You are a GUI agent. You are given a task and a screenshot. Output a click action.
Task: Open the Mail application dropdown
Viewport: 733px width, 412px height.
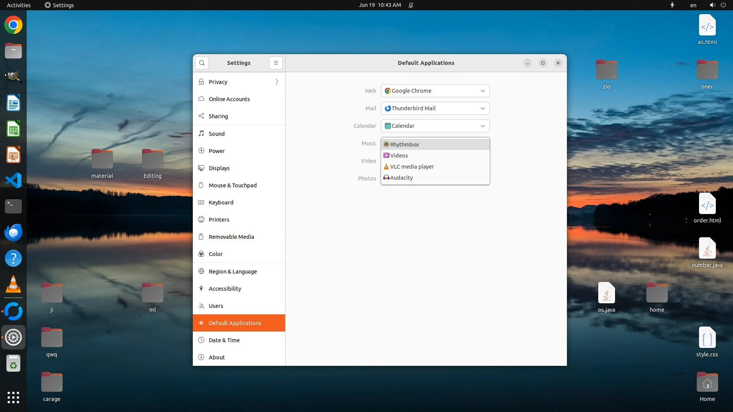(x=435, y=108)
